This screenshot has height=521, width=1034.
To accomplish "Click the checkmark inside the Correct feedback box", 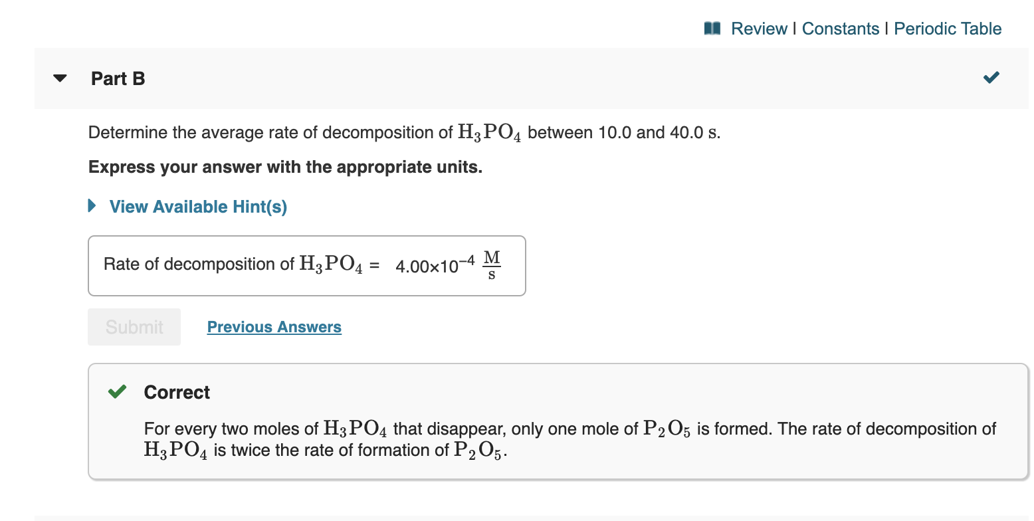I will click(117, 391).
